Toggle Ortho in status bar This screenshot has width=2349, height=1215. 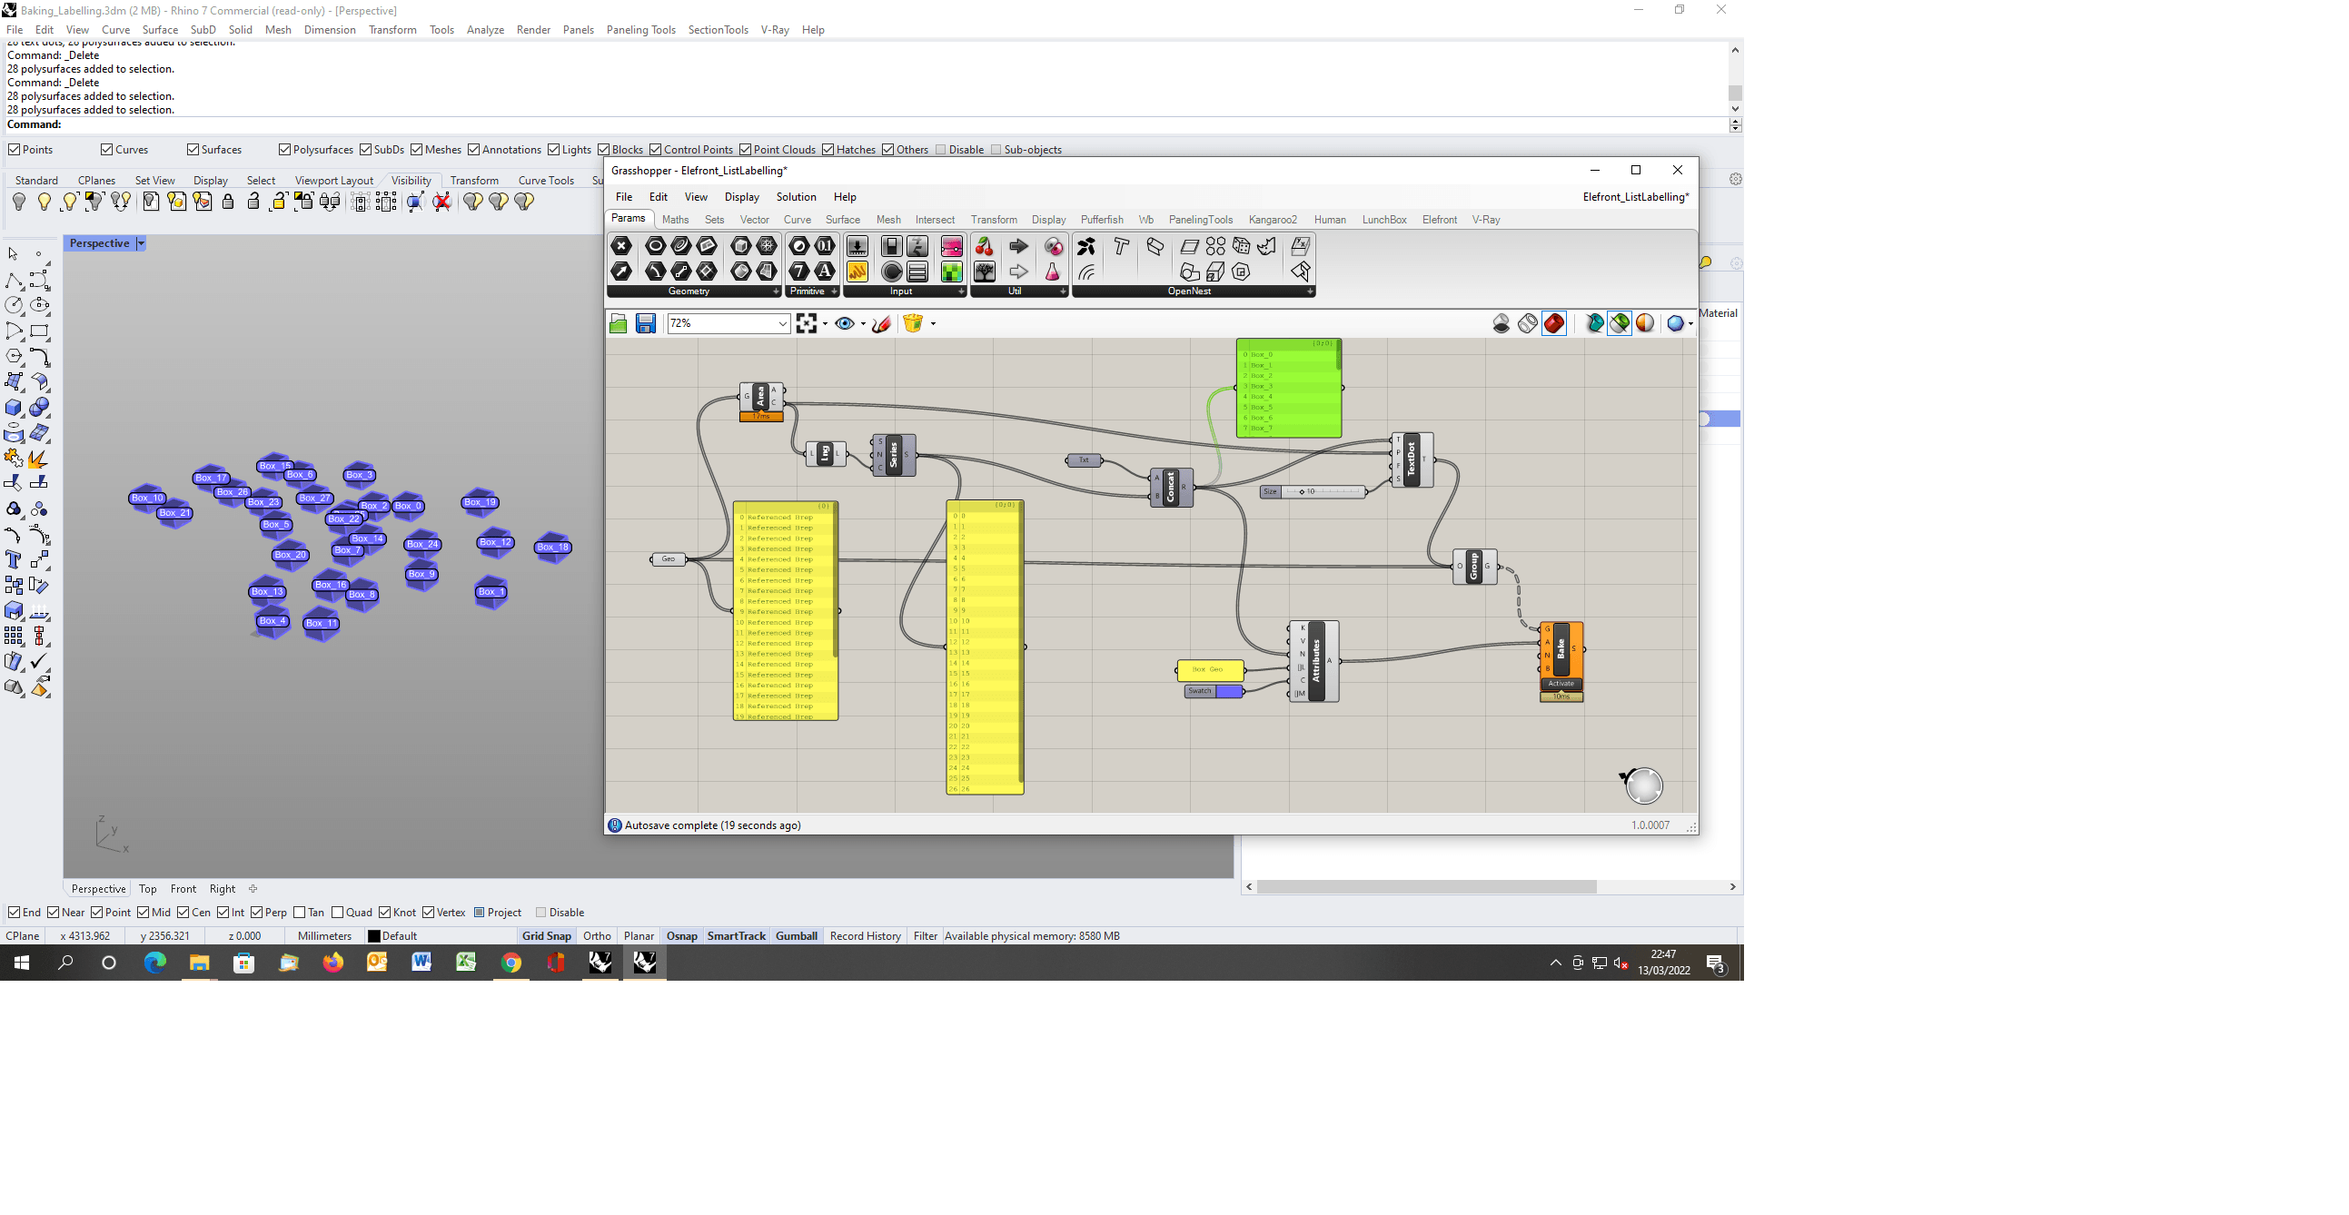click(598, 936)
